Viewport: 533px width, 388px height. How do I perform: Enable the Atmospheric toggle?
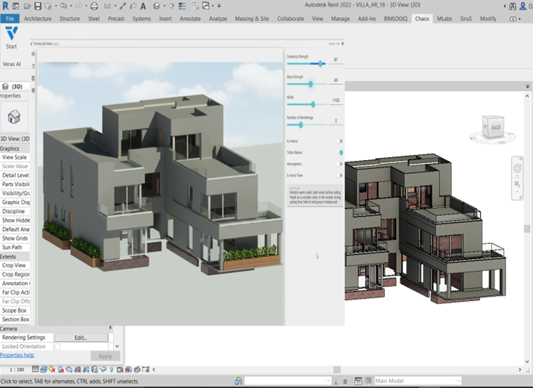pos(339,163)
